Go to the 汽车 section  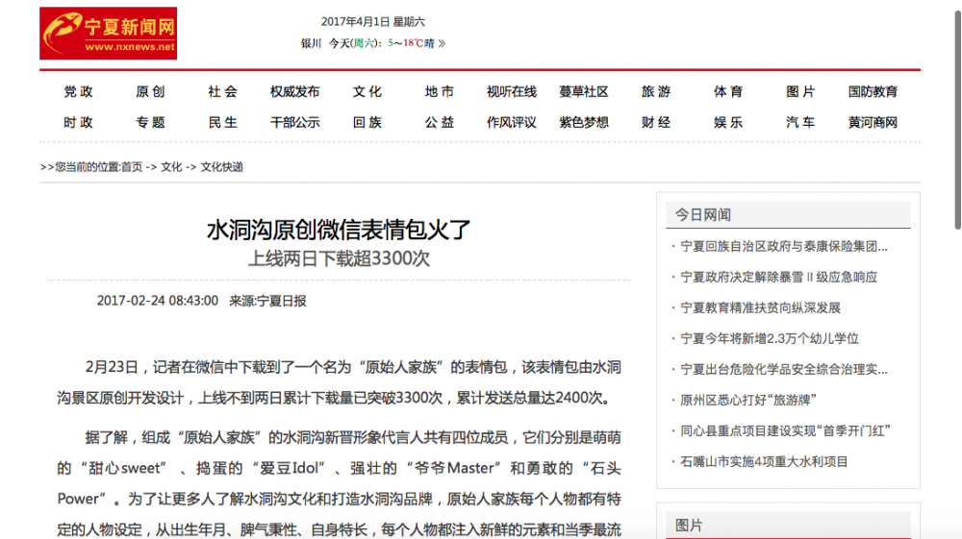[800, 123]
